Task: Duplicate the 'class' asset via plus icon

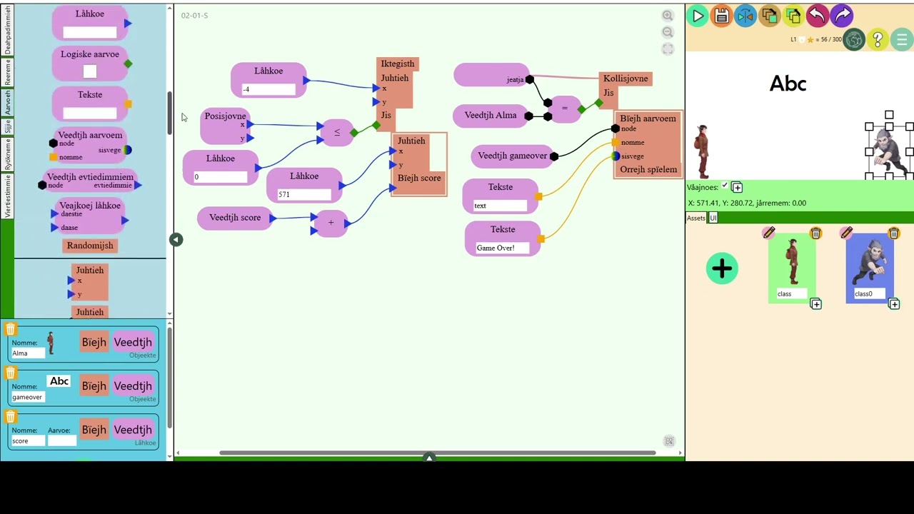Action: coord(816,304)
